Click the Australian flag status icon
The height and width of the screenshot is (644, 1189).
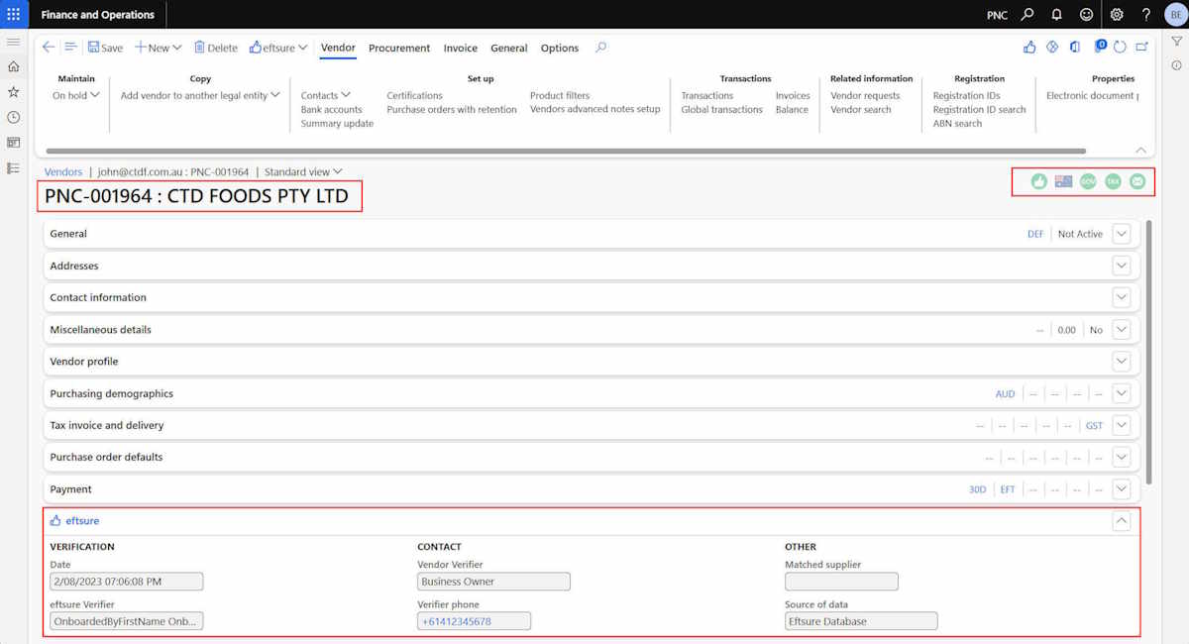1063,181
